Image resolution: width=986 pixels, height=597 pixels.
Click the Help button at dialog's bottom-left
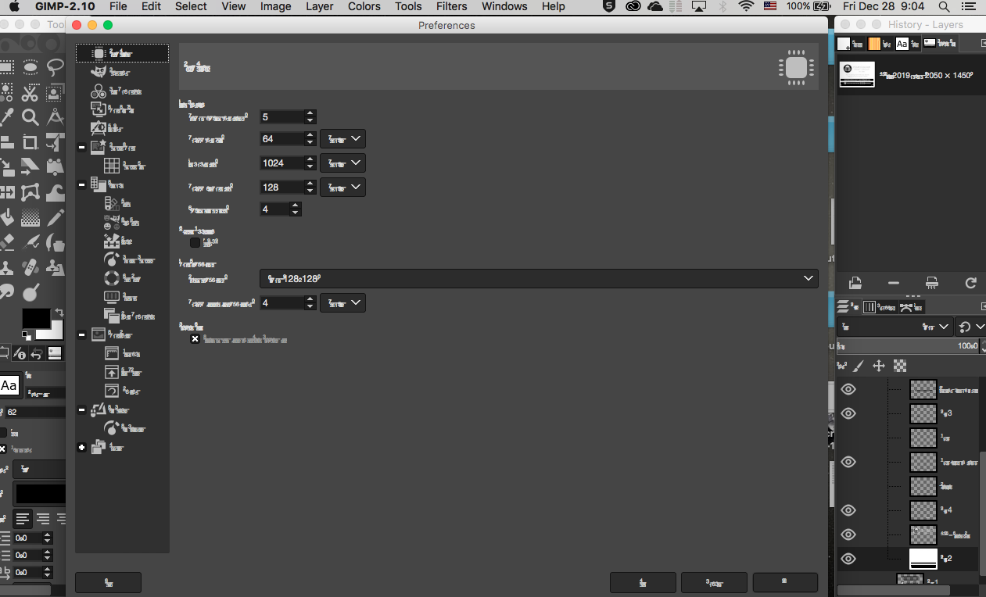[108, 582]
